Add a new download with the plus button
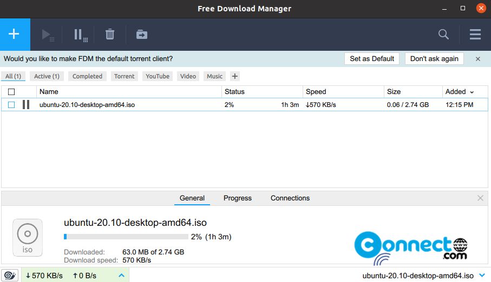 [14, 34]
